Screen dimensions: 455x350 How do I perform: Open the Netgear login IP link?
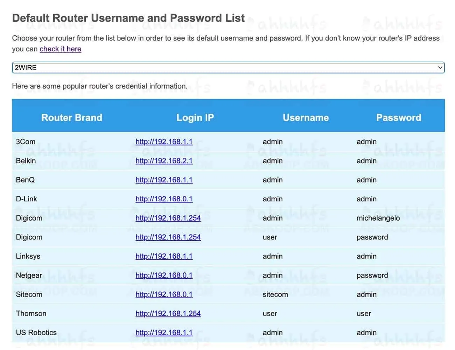tap(164, 275)
